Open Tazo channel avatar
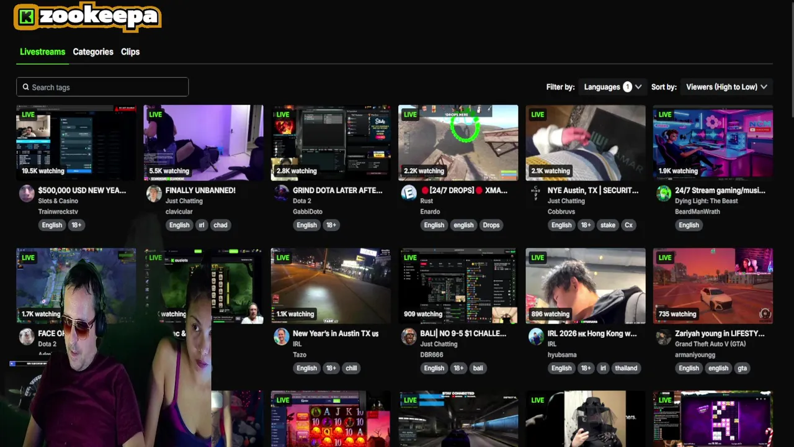 282,336
